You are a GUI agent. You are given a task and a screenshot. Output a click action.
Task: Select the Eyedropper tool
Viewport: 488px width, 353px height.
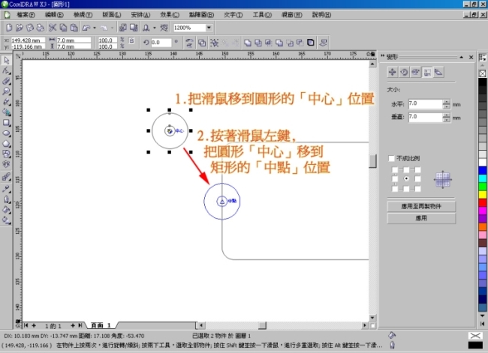(x=6, y=189)
